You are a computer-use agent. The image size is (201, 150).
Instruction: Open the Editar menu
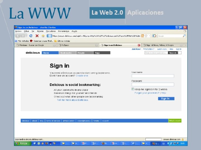click(26, 31)
